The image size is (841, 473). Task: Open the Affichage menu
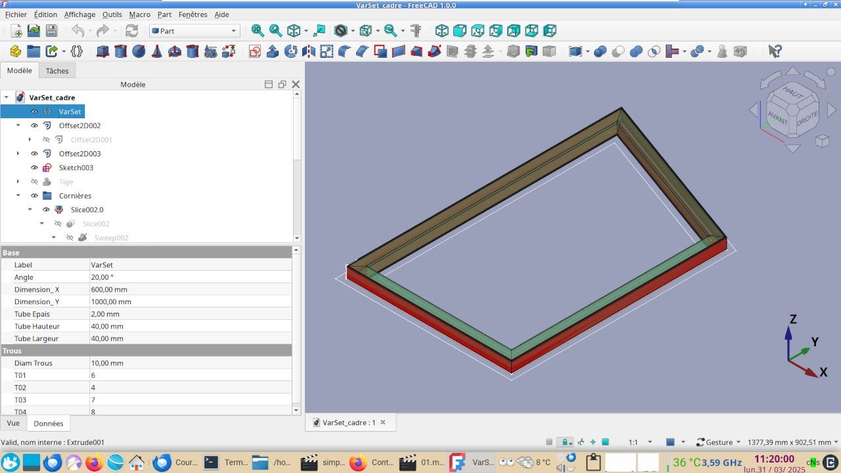coord(80,14)
